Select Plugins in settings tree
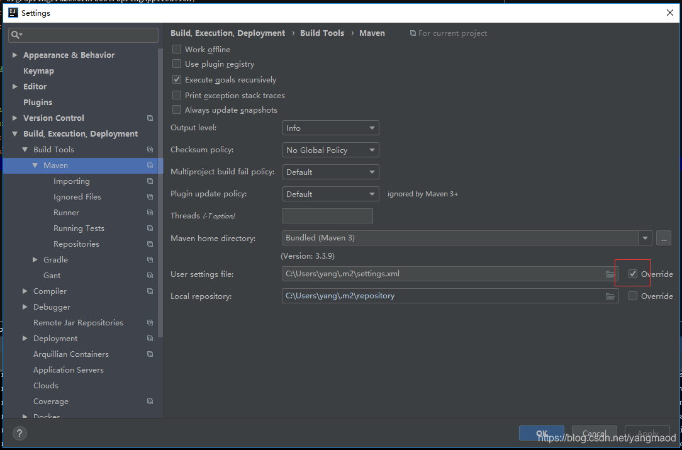Image resolution: width=682 pixels, height=450 pixels. 38,102
